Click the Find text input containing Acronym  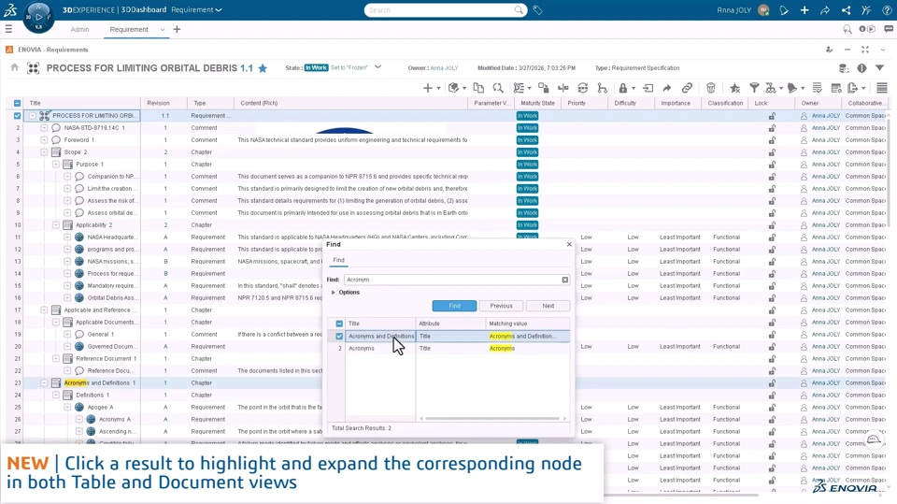coord(452,280)
